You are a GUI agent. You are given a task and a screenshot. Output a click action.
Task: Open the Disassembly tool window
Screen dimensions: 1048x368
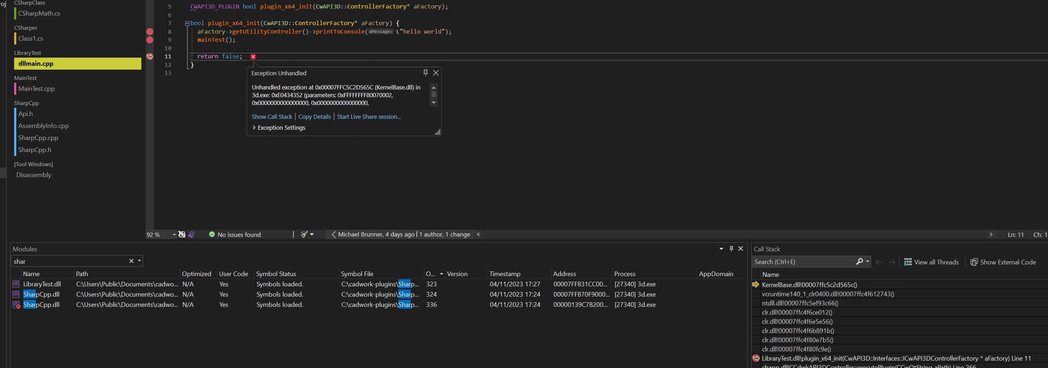(34, 175)
